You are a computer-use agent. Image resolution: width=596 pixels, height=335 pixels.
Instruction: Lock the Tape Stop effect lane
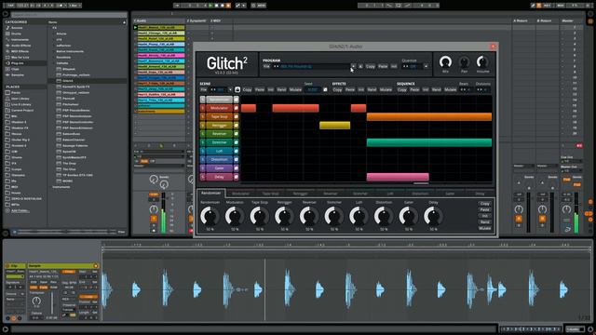(x=236, y=116)
